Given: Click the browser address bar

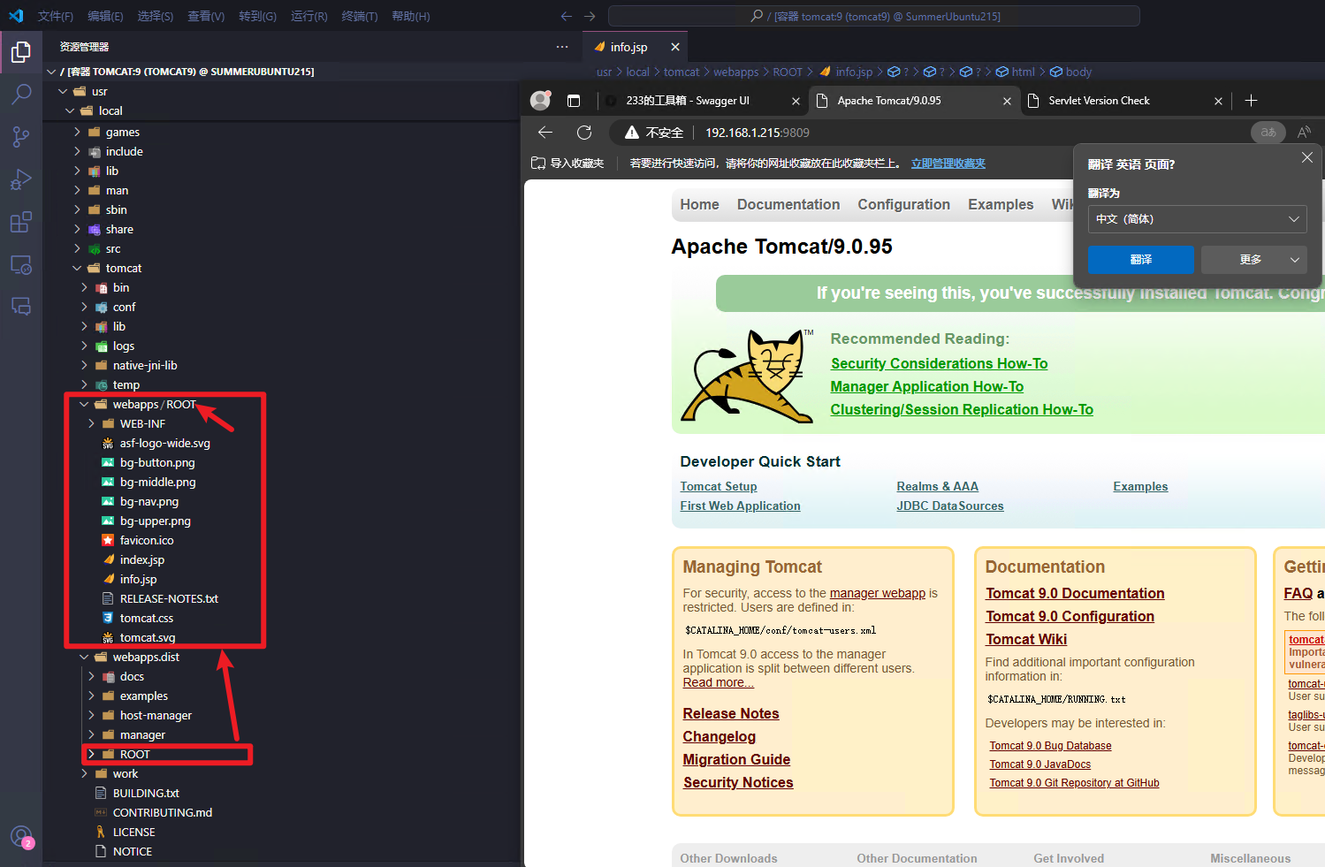Looking at the screenshot, I should [x=928, y=133].
